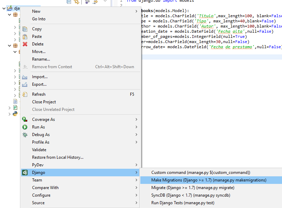Viewport: 282px width, 208px height.
Task: Select SyncDB manage.py syncdb
Action: pyautogui.click(x=211, y=195)
